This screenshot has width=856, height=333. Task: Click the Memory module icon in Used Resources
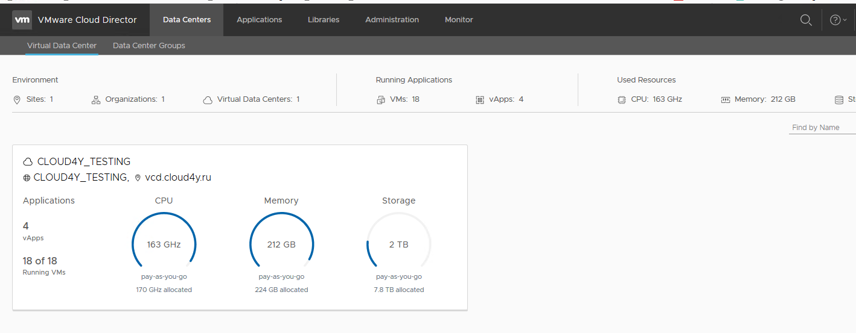tap(726, 100)
